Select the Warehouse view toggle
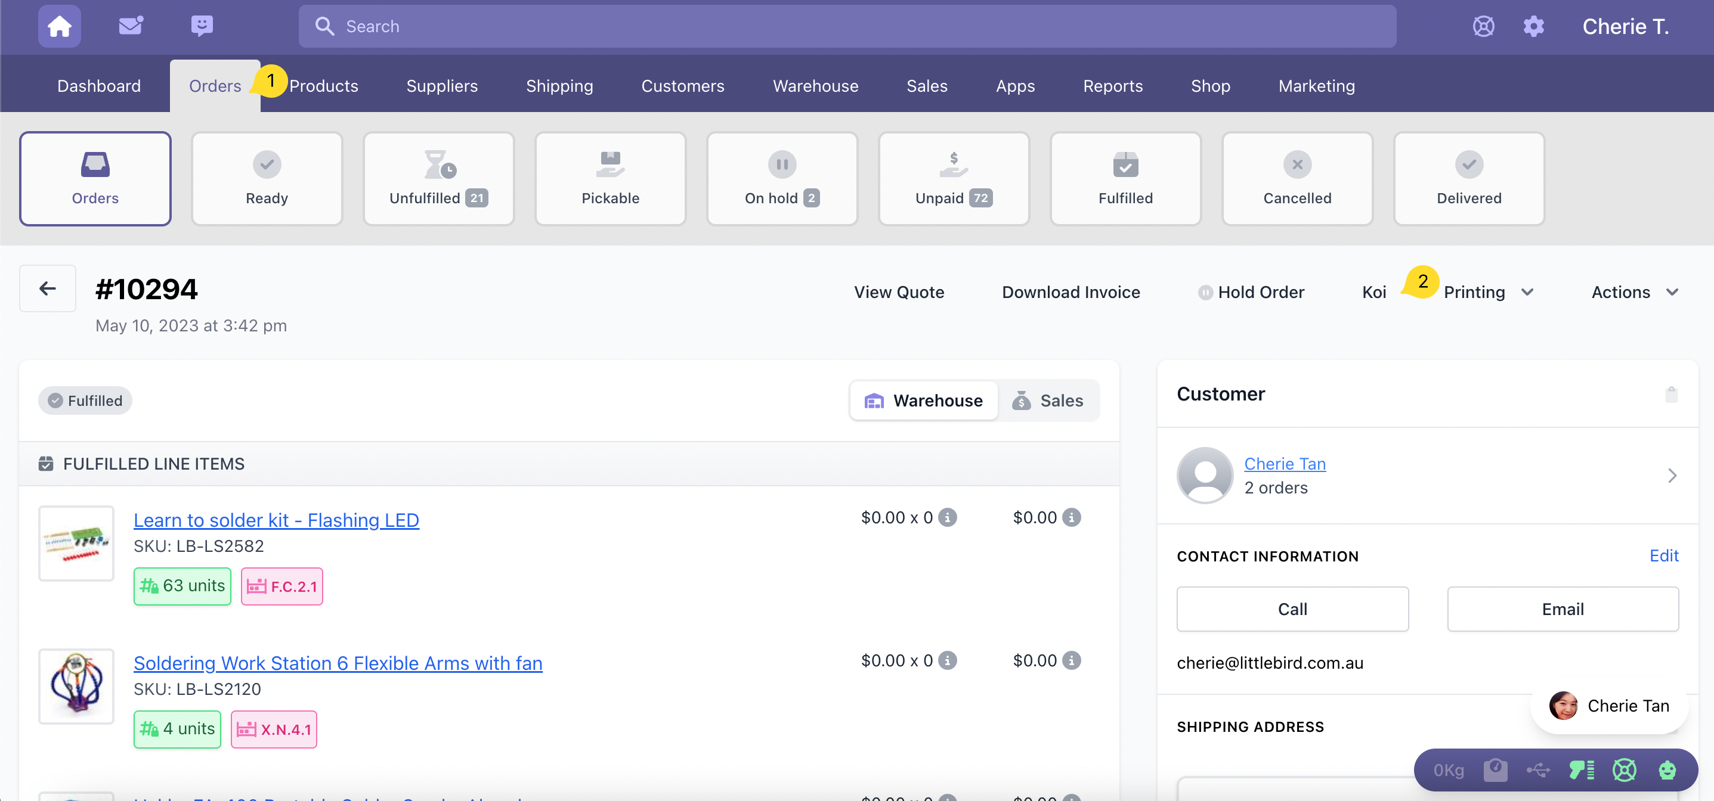Image resolution: width=1714 pixels, height=801 pixels. click(x=924, y=400)
